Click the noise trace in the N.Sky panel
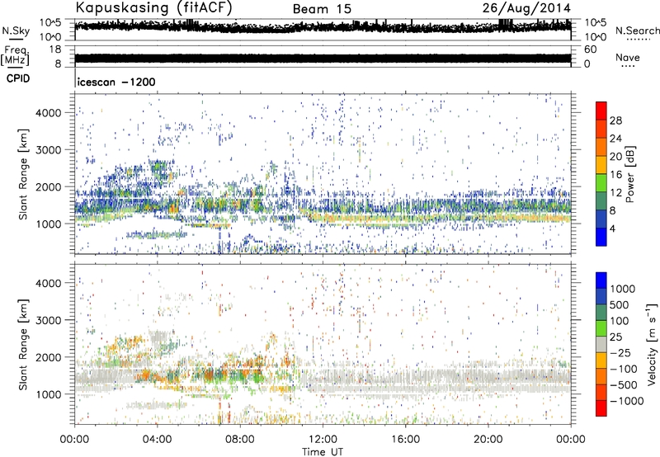660x457 pixels. (323, 26)
